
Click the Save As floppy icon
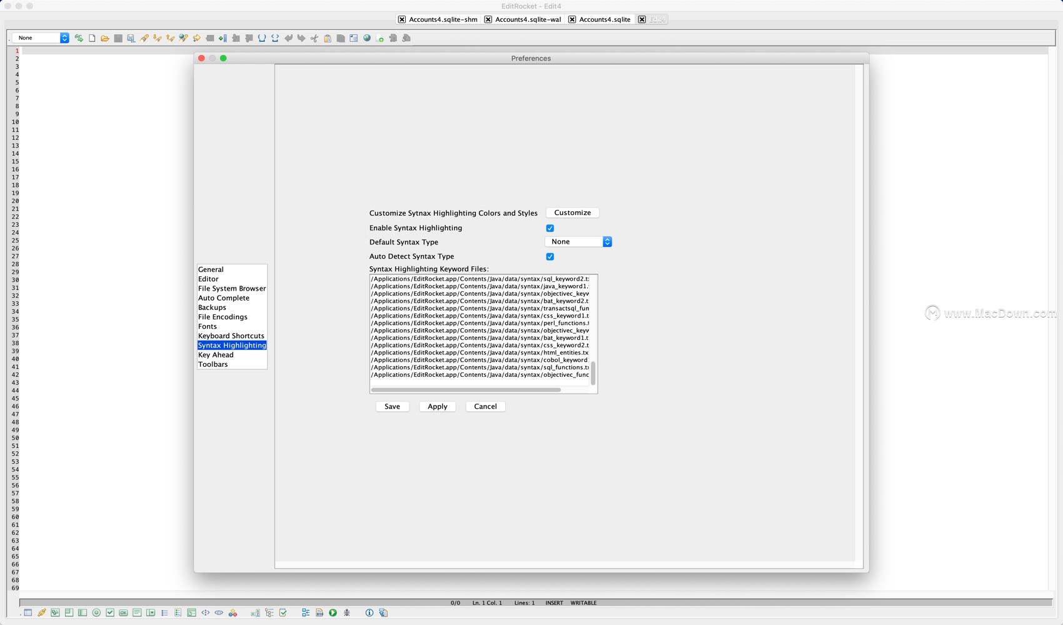(131, 38)
